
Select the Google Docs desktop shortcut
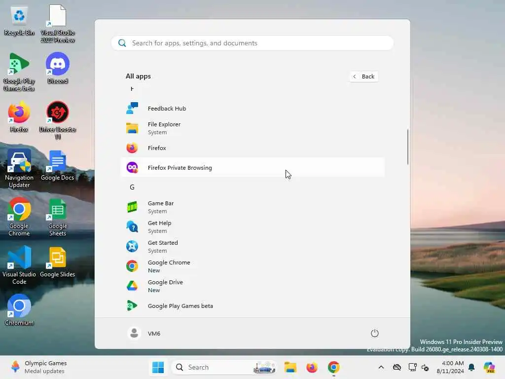58,165
